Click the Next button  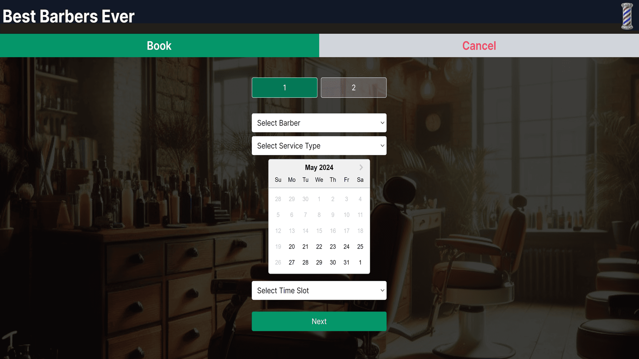pos(319,321)
